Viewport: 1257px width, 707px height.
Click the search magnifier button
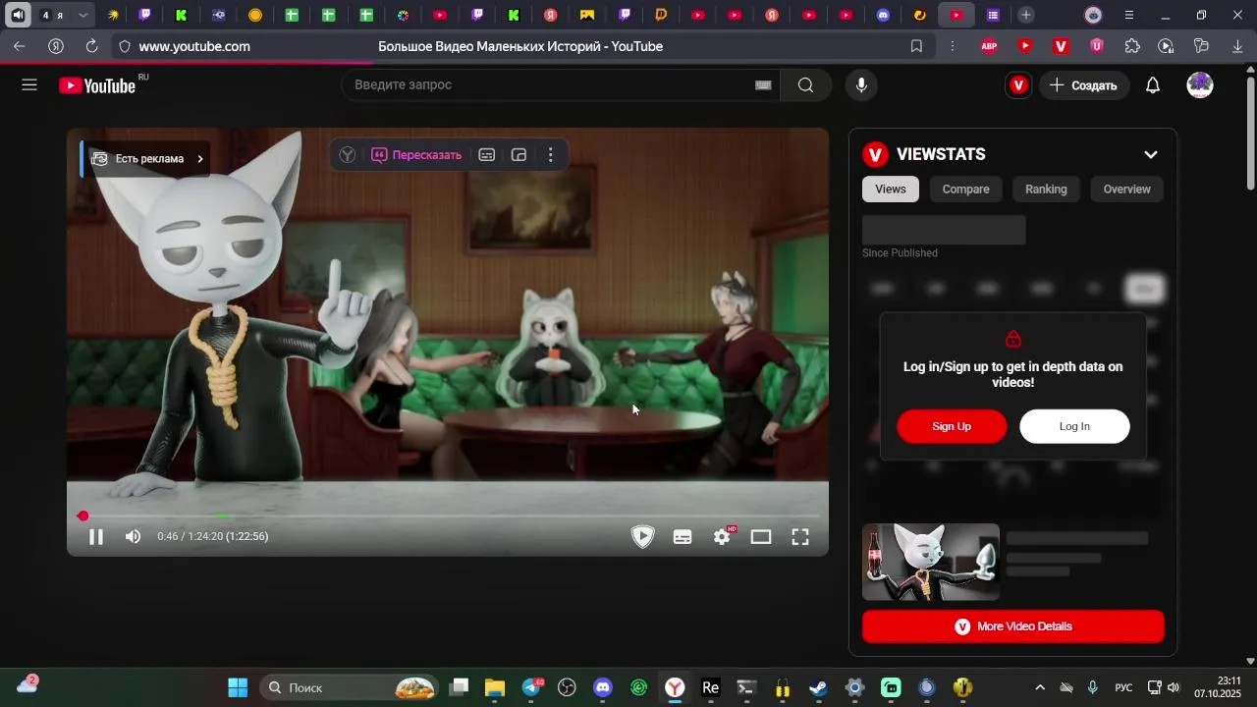(805, 85)
